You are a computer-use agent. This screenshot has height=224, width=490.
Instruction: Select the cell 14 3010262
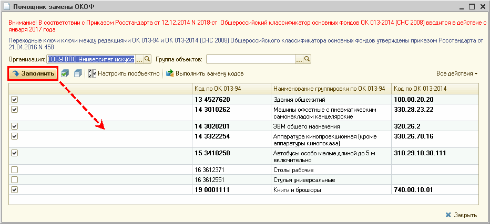point(231,113)
